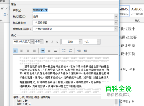
Task: Open the style type dropdown
Action: pos(116,16)
